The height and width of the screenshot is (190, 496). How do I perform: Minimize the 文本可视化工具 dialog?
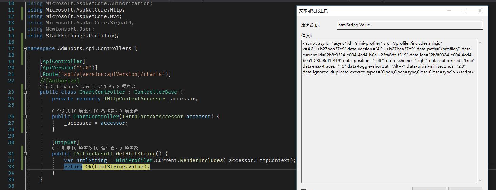pos(449,10)
